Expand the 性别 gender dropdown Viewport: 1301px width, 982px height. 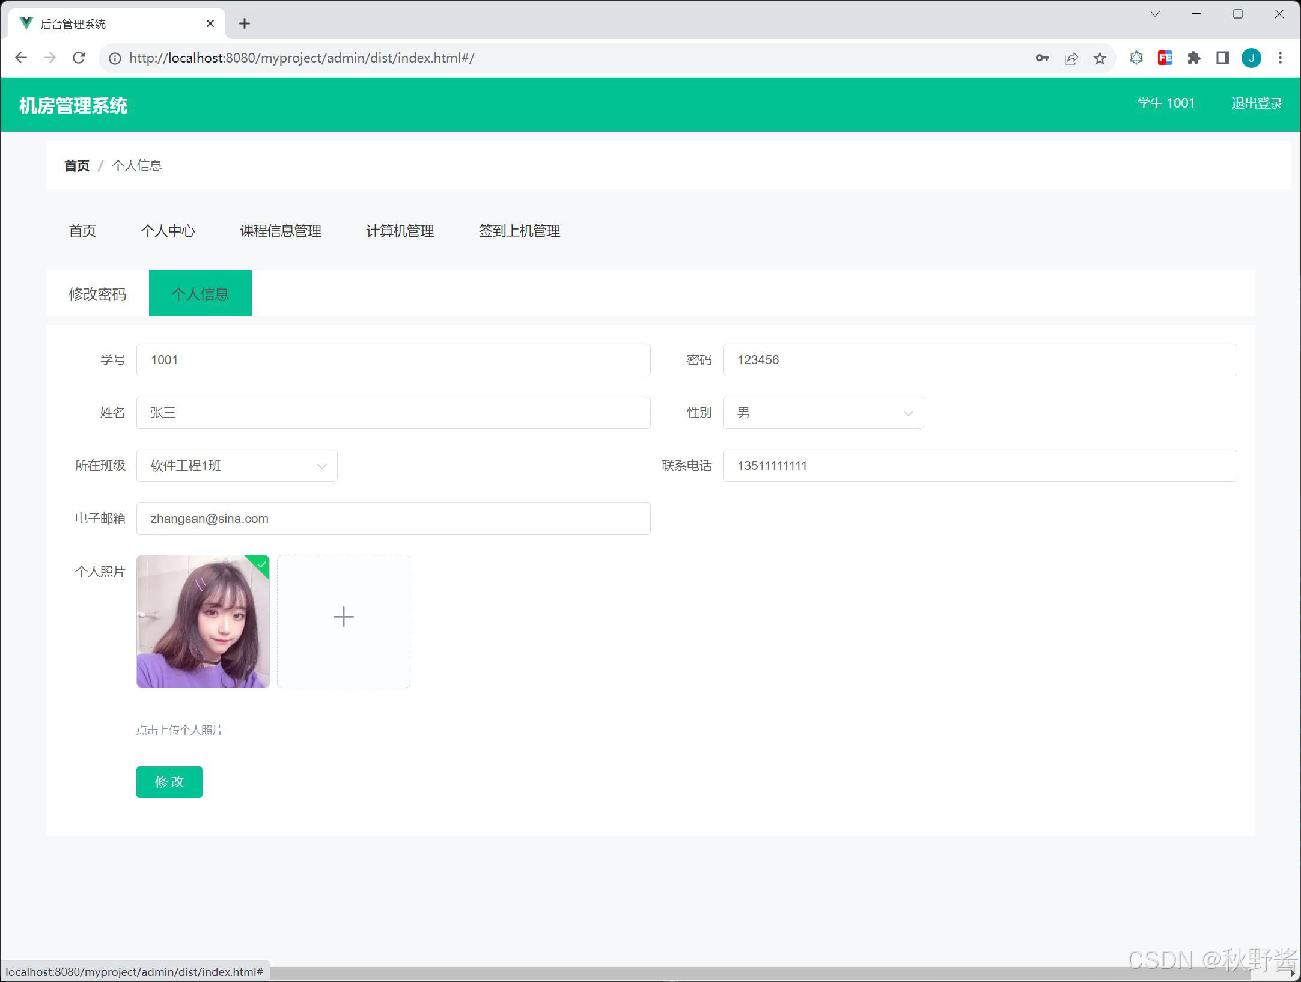[823, 413]
